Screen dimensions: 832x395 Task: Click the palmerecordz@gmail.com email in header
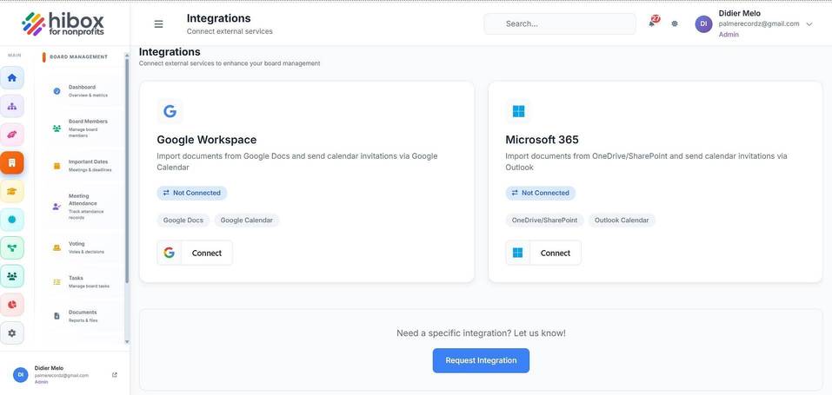759,23
